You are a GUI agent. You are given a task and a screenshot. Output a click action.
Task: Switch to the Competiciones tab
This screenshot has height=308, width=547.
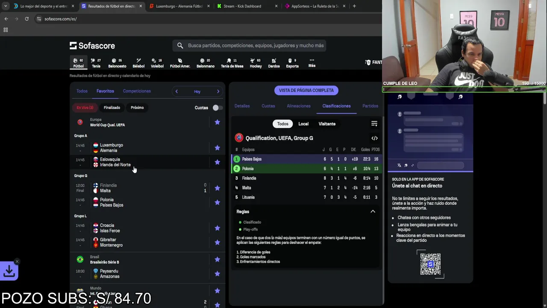click(137, 91)
